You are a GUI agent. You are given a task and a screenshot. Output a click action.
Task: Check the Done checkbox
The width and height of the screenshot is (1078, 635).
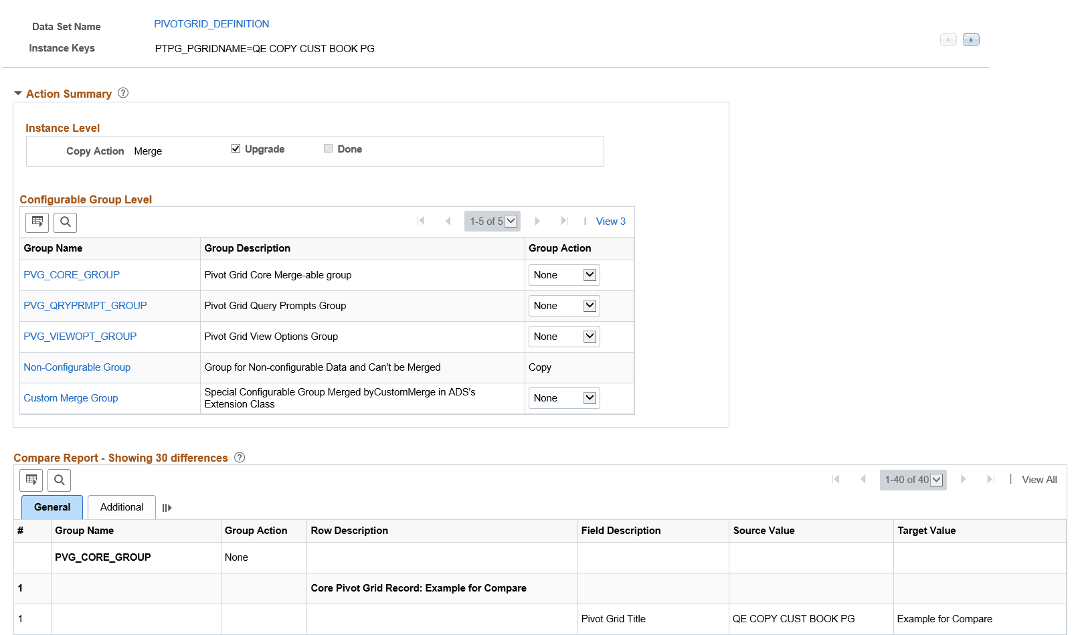(x=328, y=148)
